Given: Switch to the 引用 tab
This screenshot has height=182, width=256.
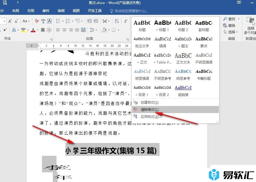Looking at the screenshot, I should point(31,11).
